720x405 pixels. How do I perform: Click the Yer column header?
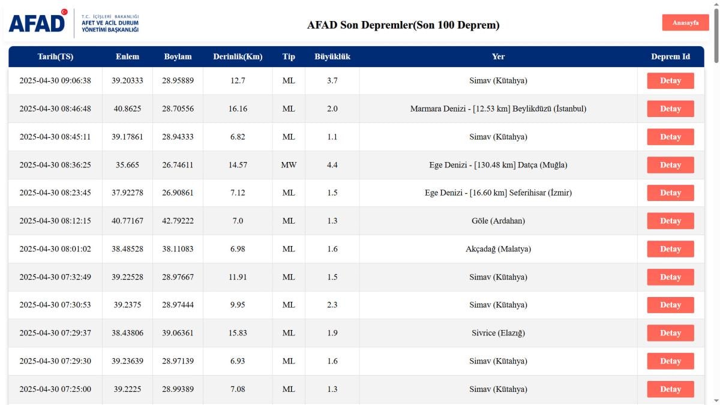coord(498,57)
